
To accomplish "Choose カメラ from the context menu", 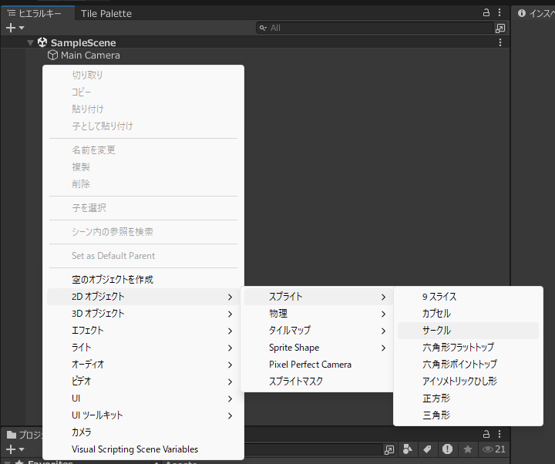I will (x=143, y=432).
